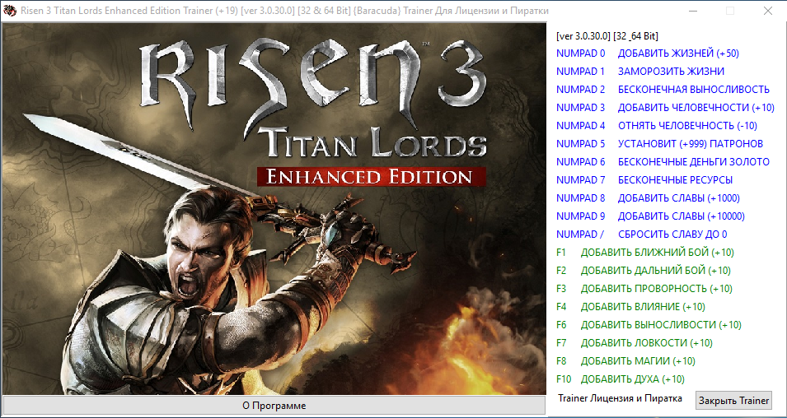Select NUMPAD 3 ДОБАВИТЬ ЧЕЛОВЕЧНОСТИ (+10) line

tap(665, 107)
